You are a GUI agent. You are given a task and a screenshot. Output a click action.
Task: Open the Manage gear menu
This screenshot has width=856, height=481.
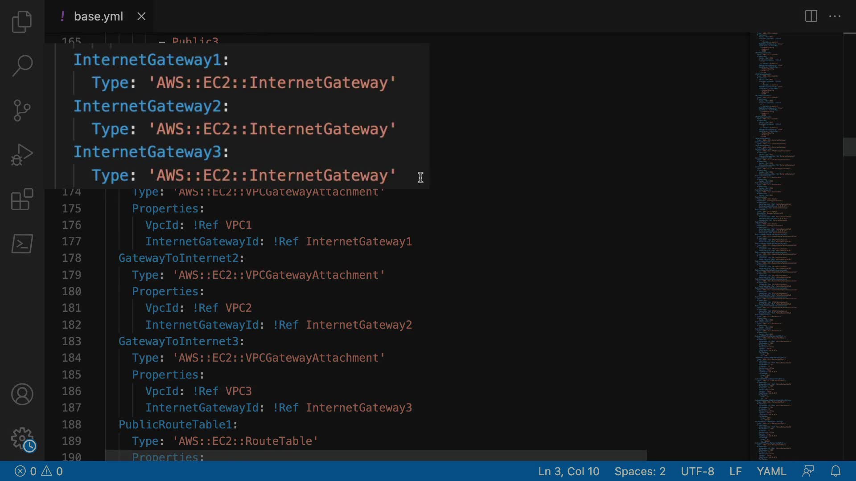pos(22,439)
